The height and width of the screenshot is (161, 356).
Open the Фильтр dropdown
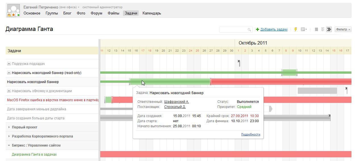[343, 29]
